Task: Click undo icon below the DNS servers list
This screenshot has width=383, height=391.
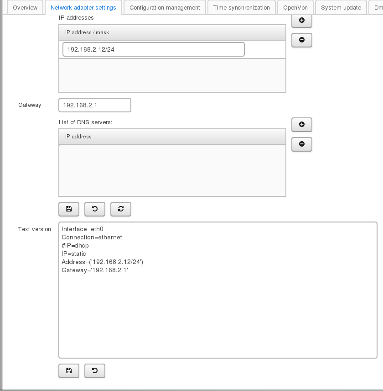Action: 95,209
